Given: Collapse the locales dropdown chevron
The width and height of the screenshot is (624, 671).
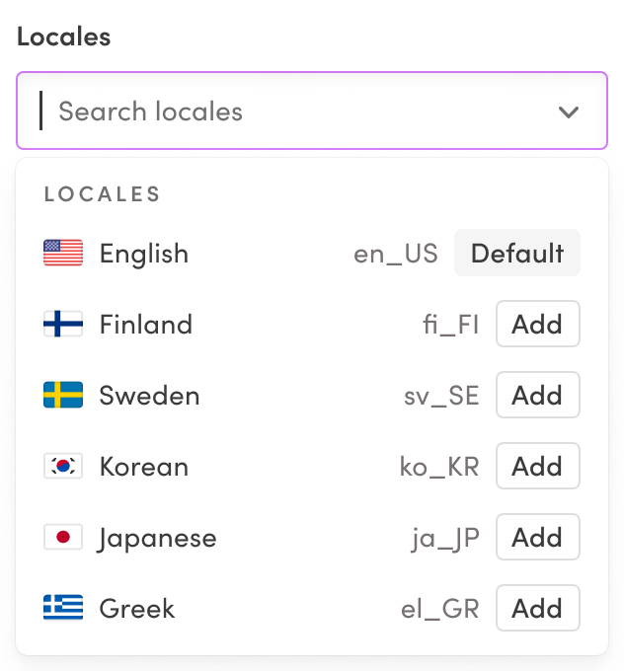Looking at the screenshot, I should [x=569, y=112].
